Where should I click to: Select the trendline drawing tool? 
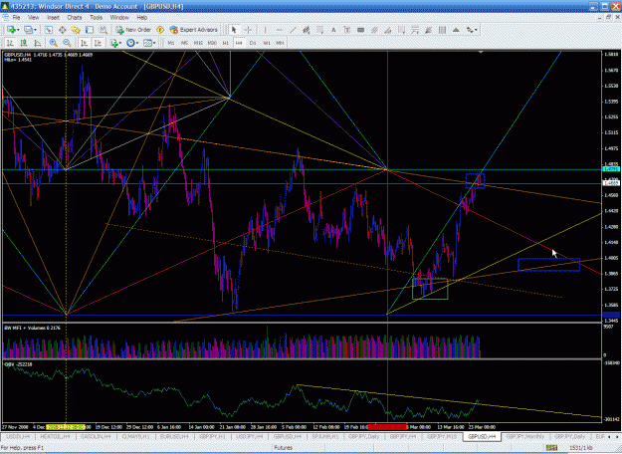[293, 30]
